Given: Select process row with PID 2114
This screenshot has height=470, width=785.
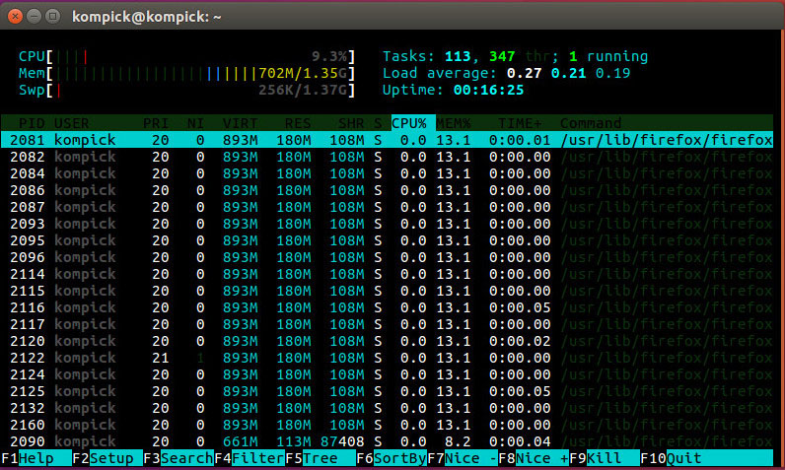Looking at the screenshot, I should [x=387, y=274].
